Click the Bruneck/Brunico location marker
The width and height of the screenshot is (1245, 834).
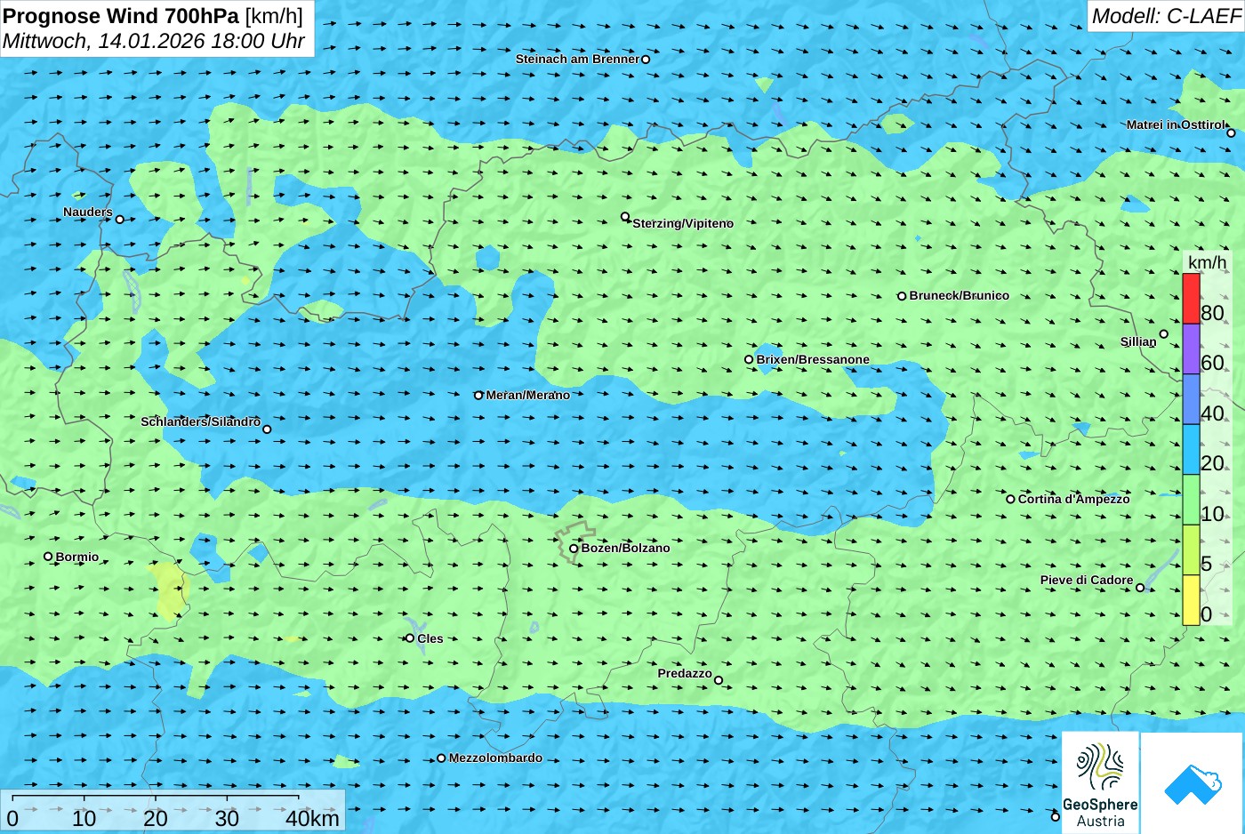coord(902,296)
